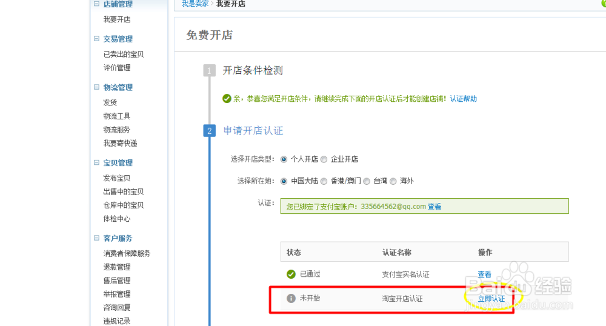The width and height of the screenshot is (606, 326).
Task: Open 举报管理 in sidebar
Action: 117,293
